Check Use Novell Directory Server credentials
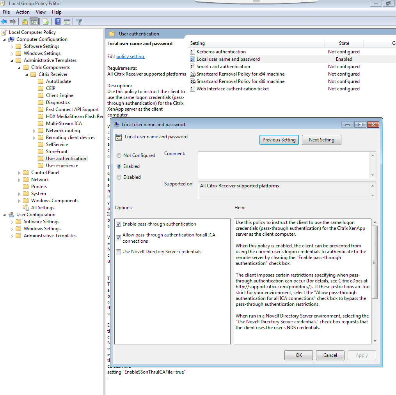Image resolution: width=396 pixels, height=395 pixels. [118, 252]
